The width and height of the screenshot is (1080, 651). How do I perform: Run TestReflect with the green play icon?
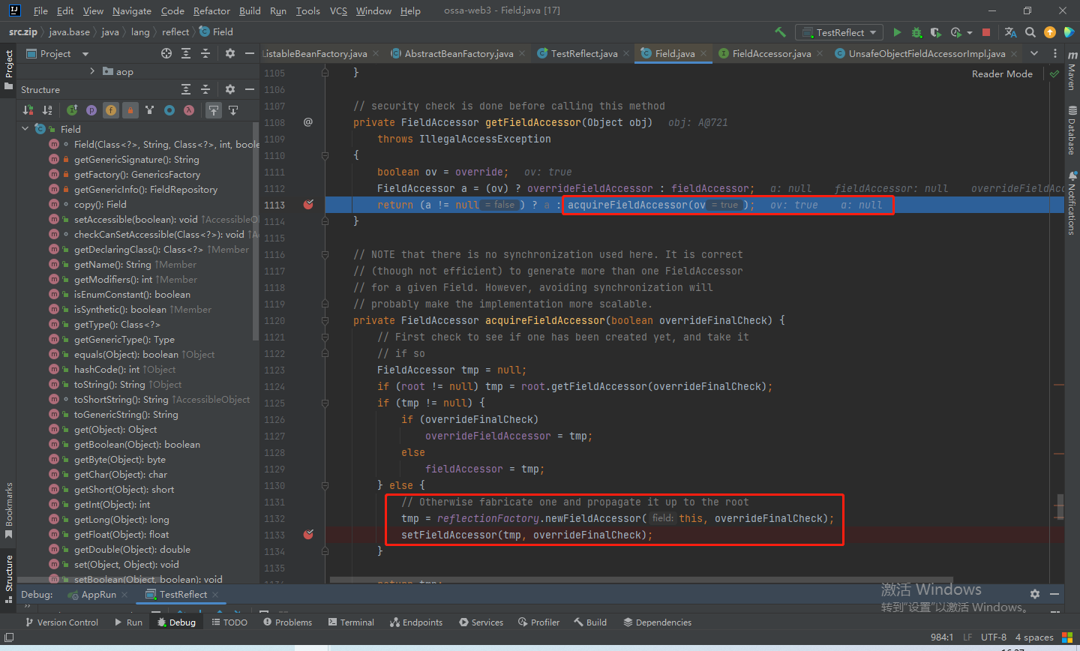897,32
